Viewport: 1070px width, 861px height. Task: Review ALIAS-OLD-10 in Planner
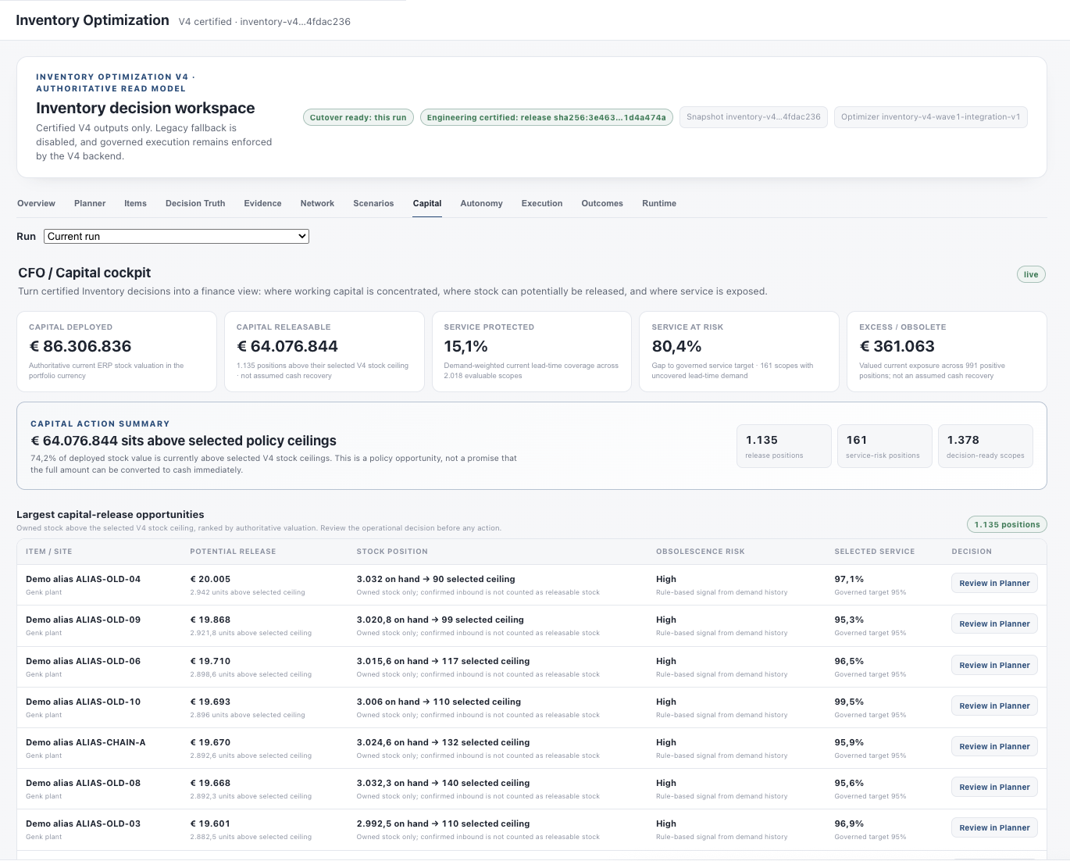994,706
